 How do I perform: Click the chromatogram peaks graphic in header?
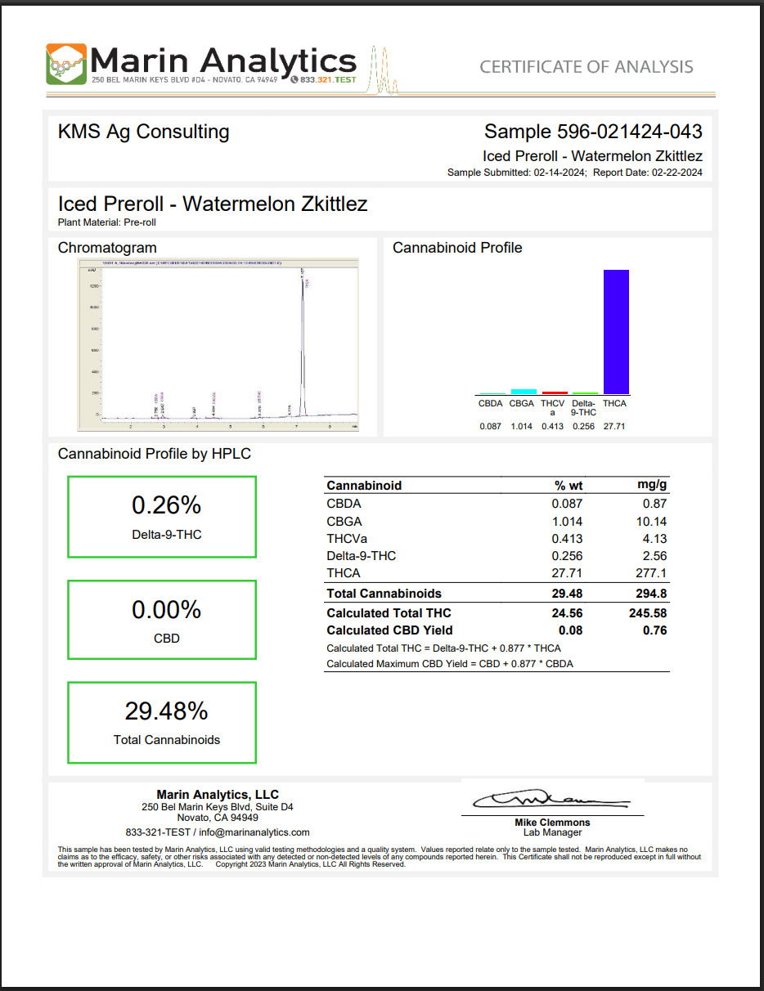(383, 70)
